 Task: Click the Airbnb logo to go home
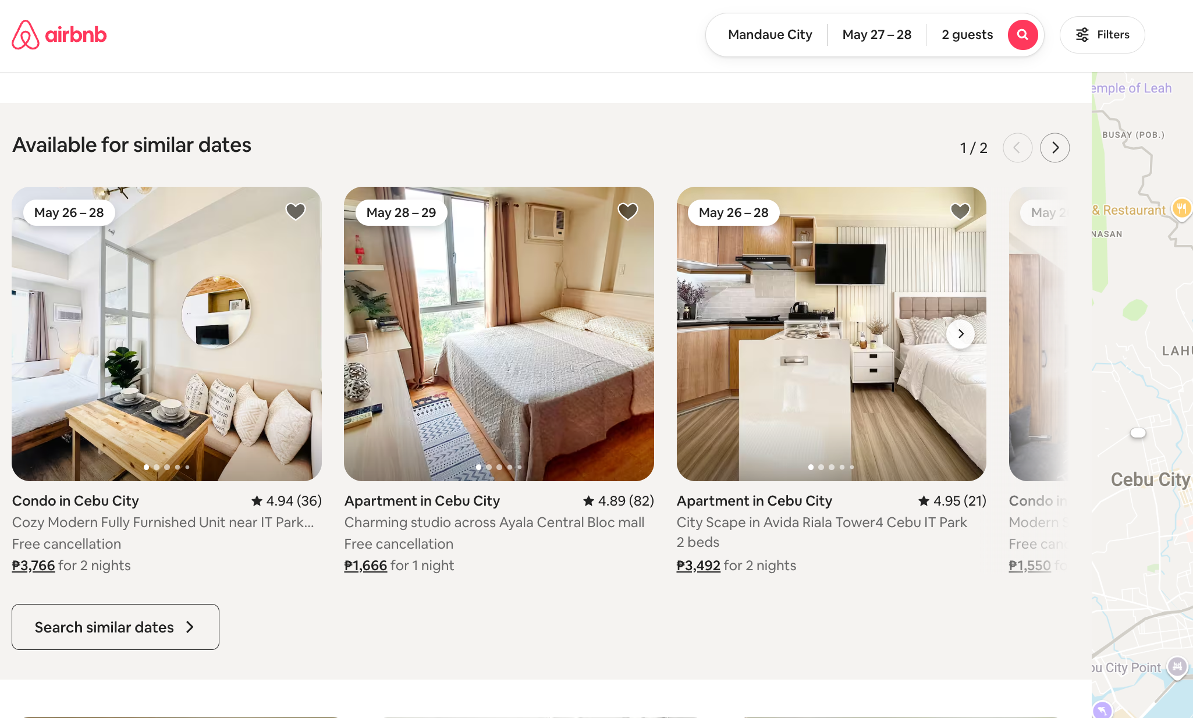[x=59, y=35]
